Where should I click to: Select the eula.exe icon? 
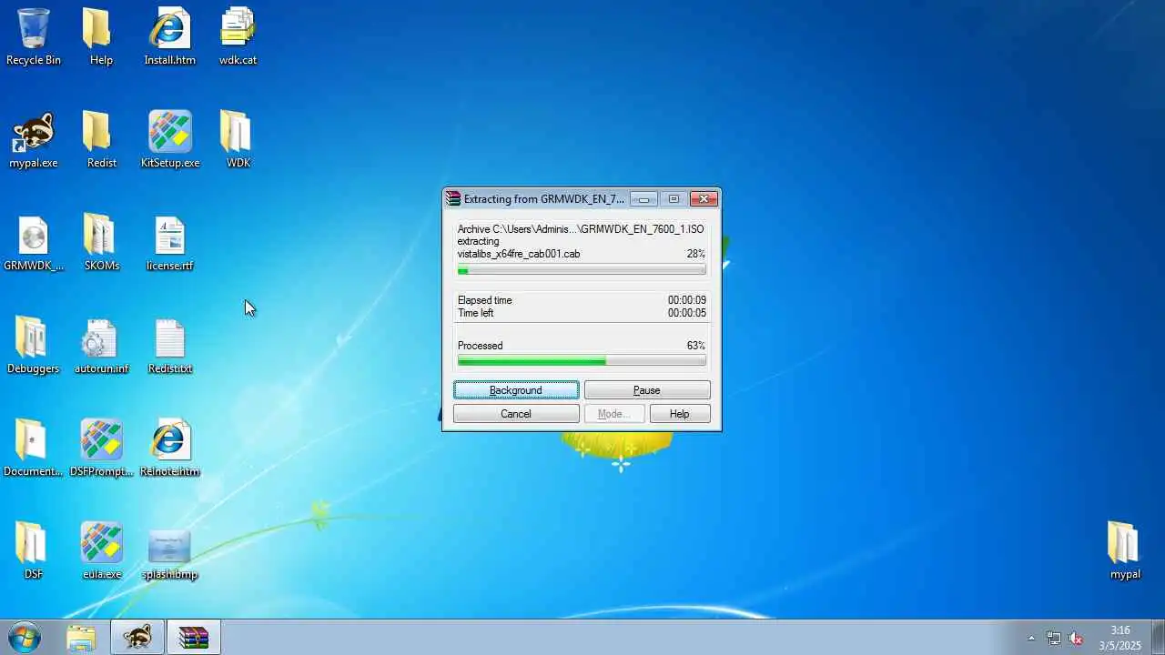coord(101,551)
